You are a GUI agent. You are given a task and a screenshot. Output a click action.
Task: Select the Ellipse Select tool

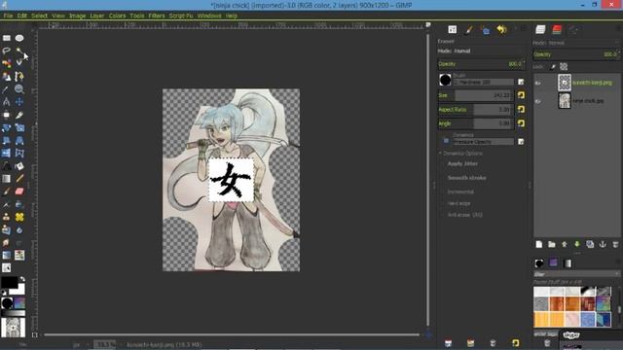(x=19, y=38)
